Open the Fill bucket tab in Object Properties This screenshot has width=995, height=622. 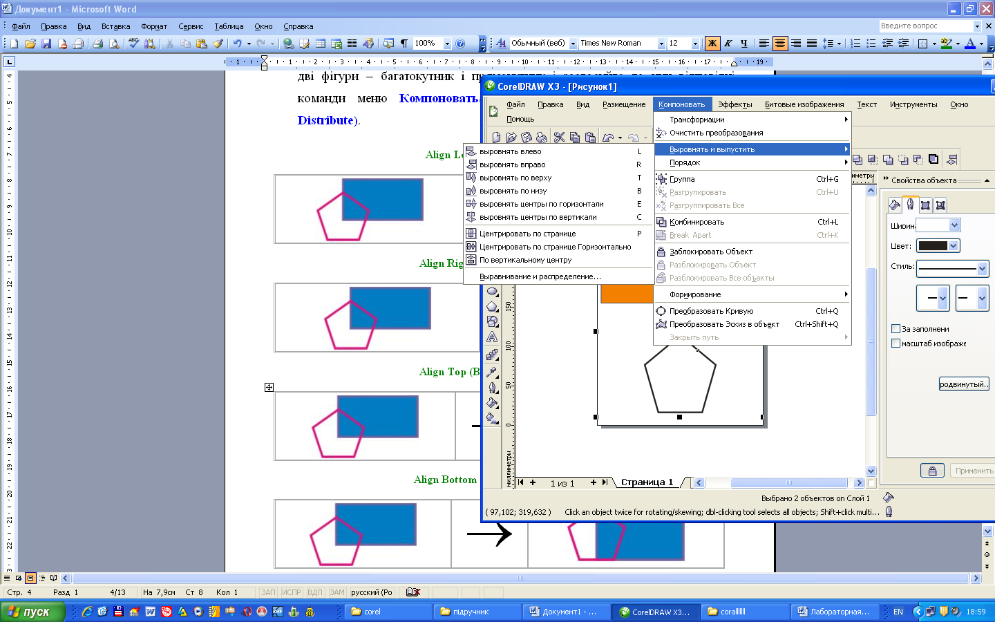(895, 205)
